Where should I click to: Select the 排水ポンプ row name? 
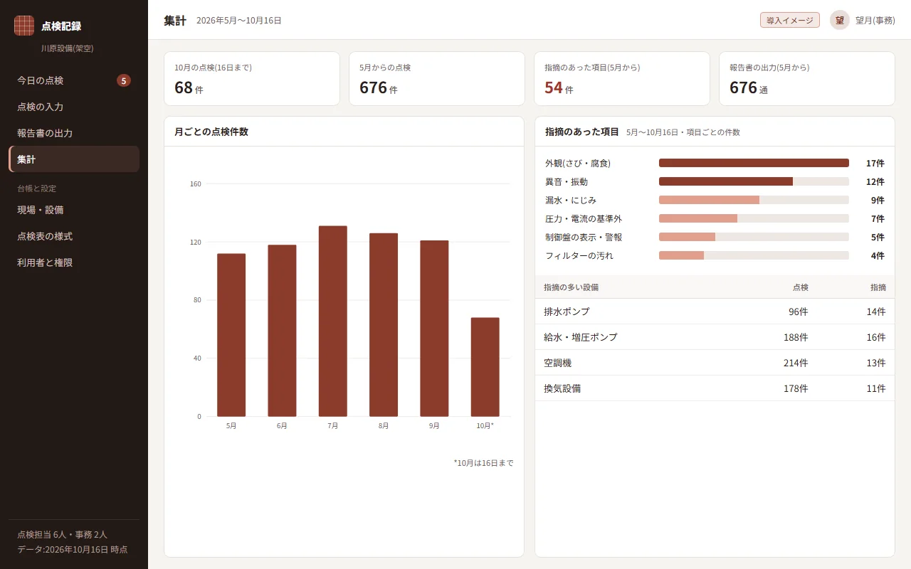point(567,312)
